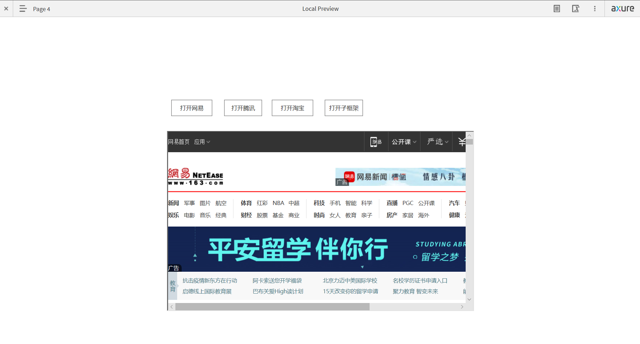
Task: Open the pages hamburger menu
Action: (23, 9)
